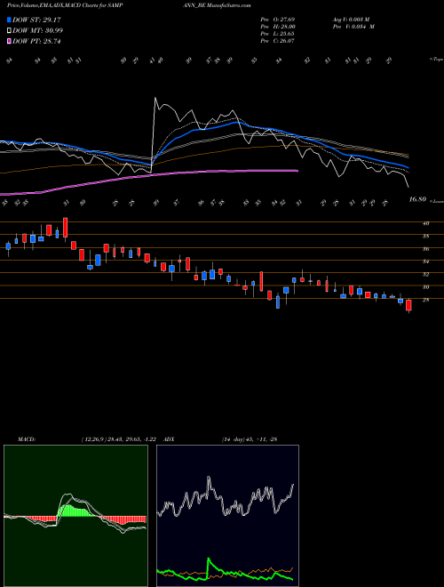
Task: Select the 'DOW ST: 29.17' legend label
Action: (x=36, y=20)
